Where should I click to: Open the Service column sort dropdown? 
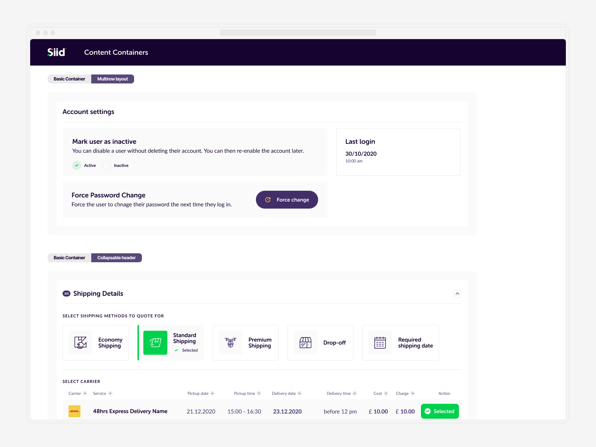point(110,393)
